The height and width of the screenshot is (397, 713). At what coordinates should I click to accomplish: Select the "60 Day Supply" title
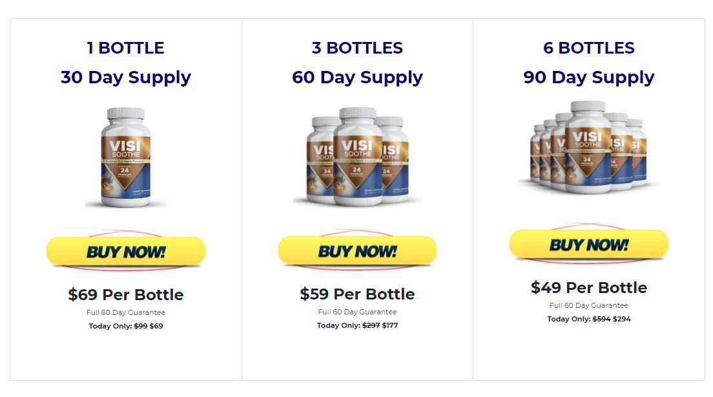(x=357, y=77)
